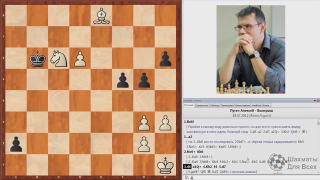Select the white pawn on g2
The height and width of the screenshot is (180, 320).
tap(144, 144)
